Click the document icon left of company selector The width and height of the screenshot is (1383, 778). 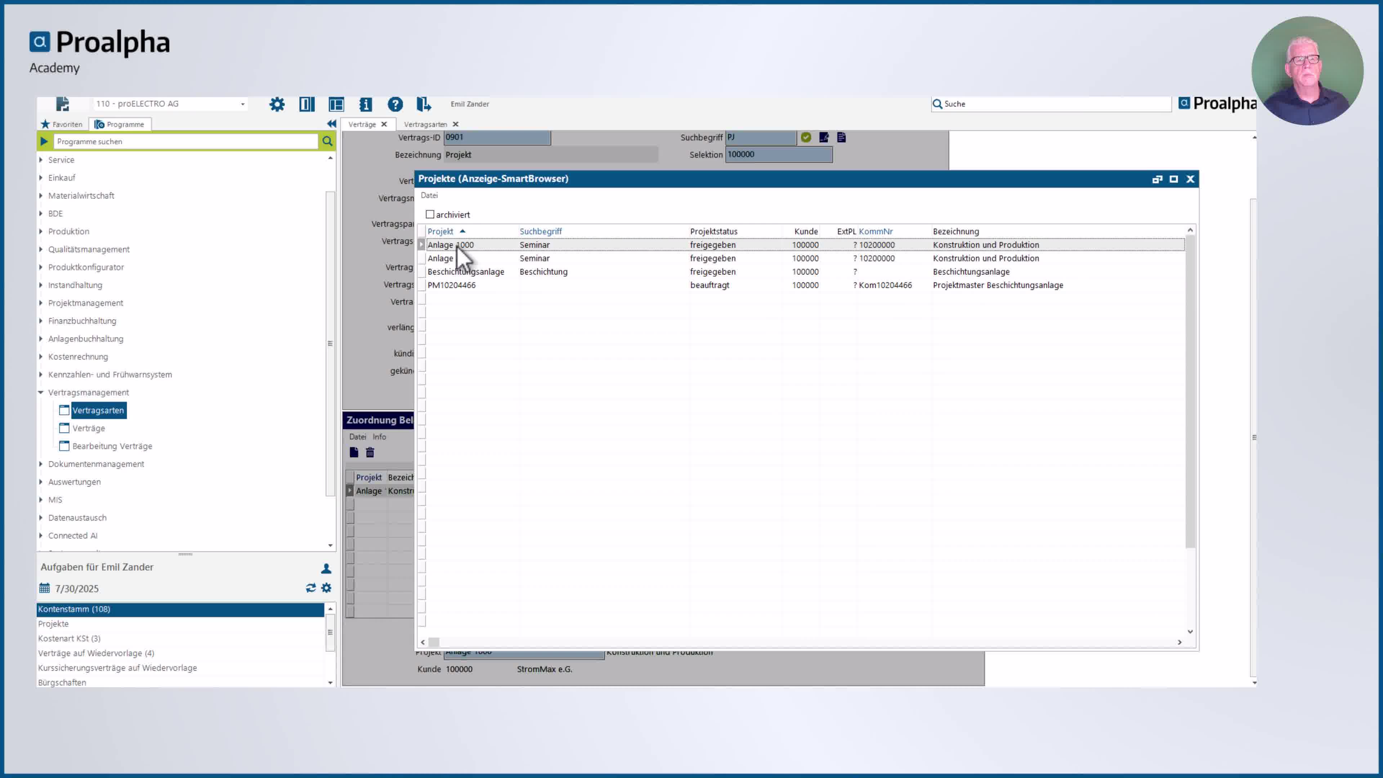coord(62,104)
